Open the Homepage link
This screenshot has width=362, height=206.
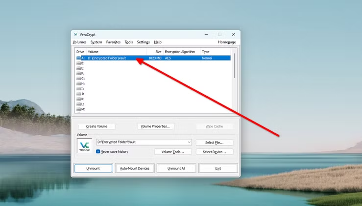pos(227,42)
